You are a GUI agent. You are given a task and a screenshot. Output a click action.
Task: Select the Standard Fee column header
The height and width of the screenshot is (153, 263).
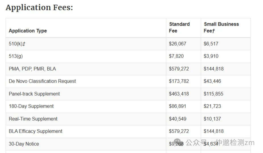point(179,27)
